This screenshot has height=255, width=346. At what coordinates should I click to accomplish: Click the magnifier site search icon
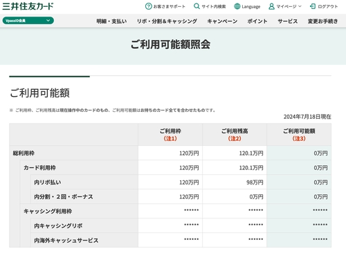coord(197,6)
